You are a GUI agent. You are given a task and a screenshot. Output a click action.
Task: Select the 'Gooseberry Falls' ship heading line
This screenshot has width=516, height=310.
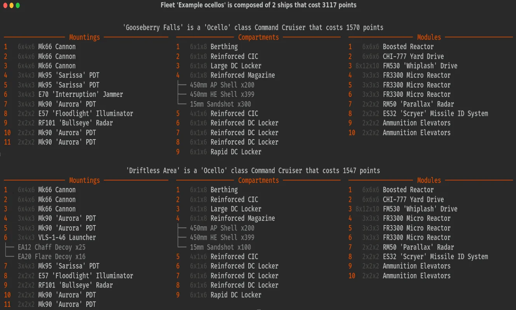(253, 28)
